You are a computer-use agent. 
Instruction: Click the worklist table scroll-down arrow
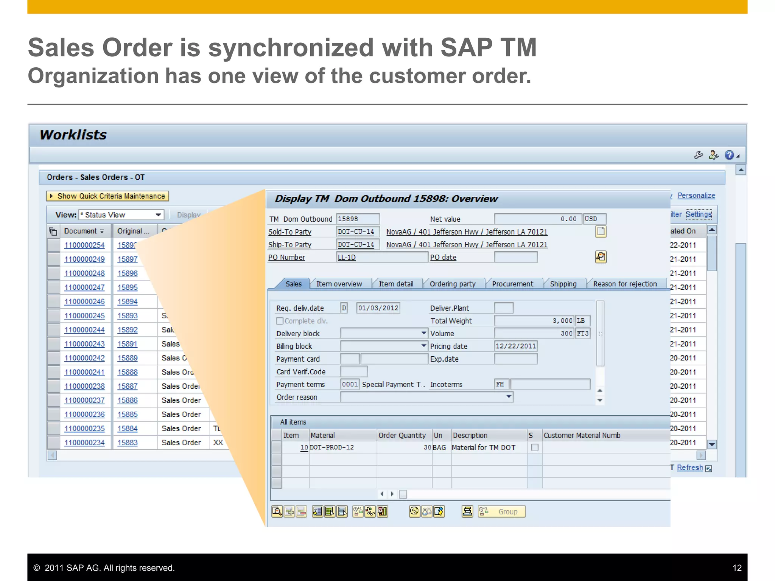pos(712,445)
